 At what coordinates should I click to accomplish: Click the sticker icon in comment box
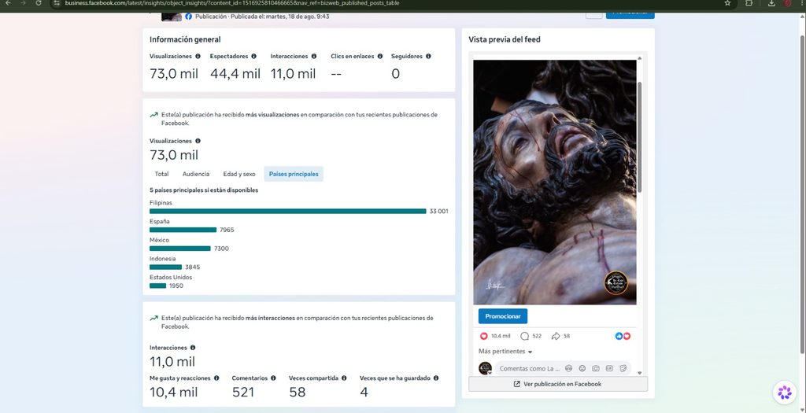pos(623,368)
